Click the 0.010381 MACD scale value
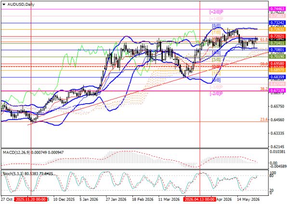Screen dimensions: 287x204 tap(278, 152)
